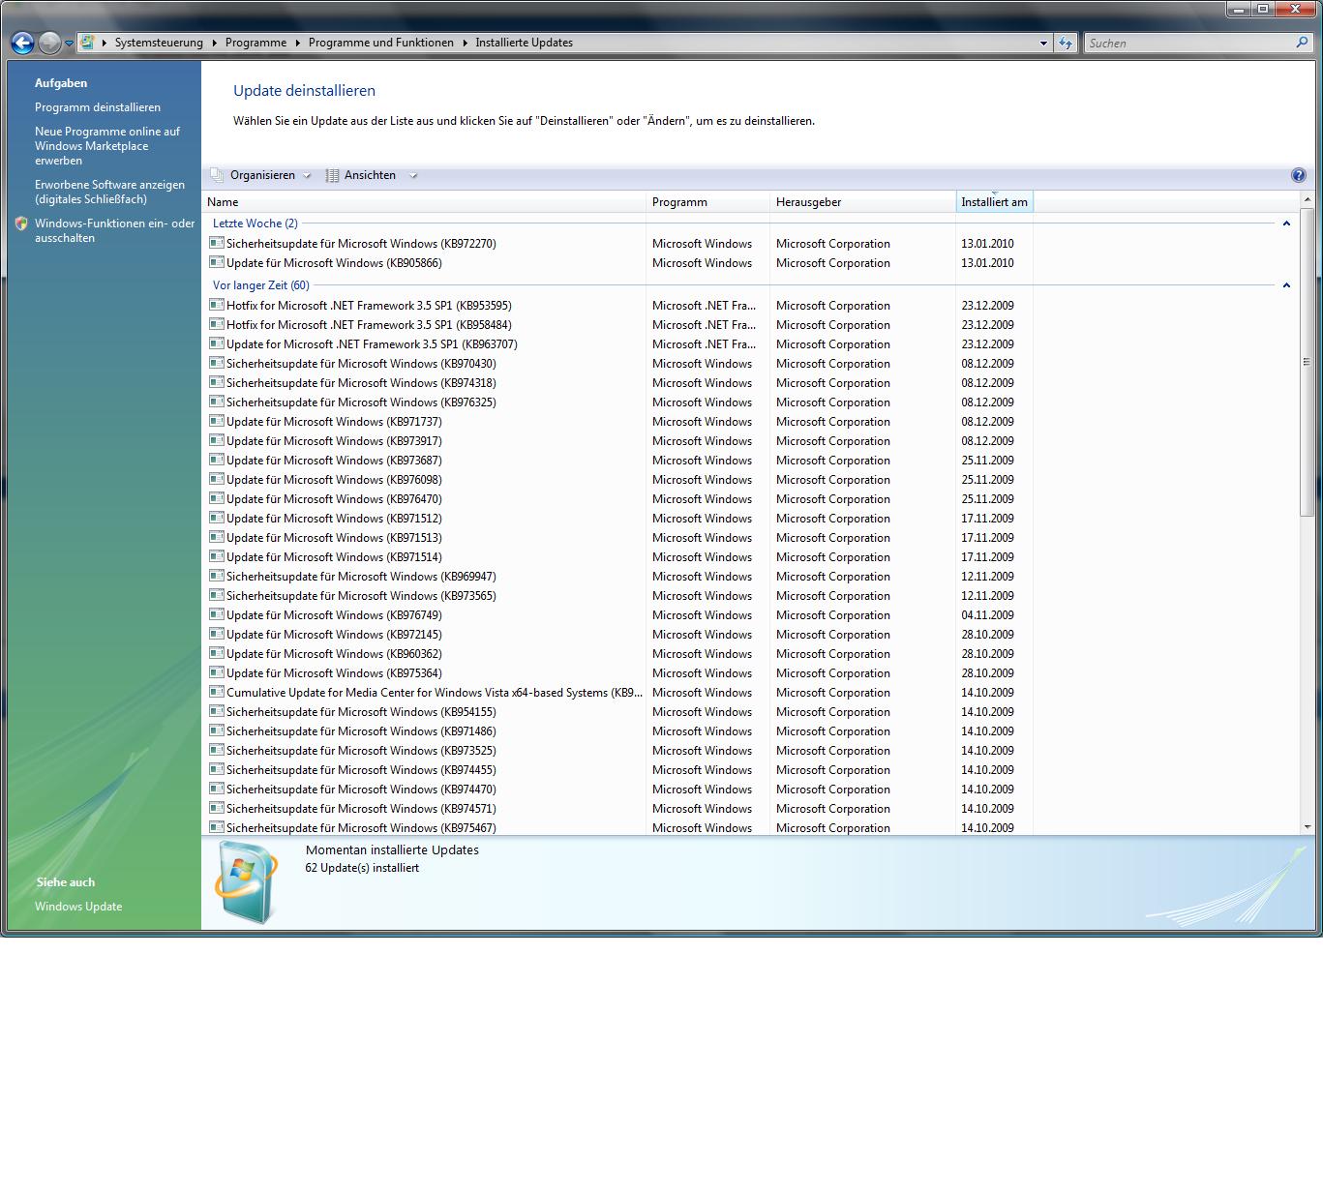Image resolution: width=1323 pixels, height=1192 pixels.
Task: Select the Letzte Woche (2) group heading
Action: click(x=256, y=223)
